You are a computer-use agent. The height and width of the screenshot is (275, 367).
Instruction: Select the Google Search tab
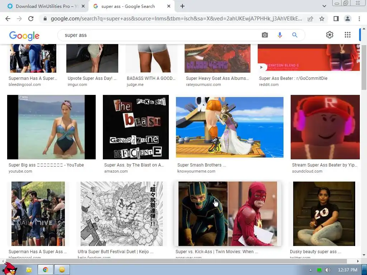point(132,6)
